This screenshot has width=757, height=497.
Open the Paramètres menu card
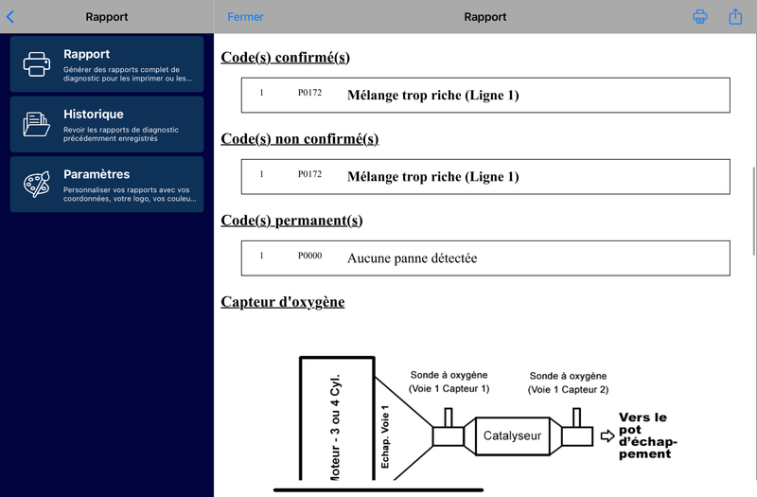107,184
